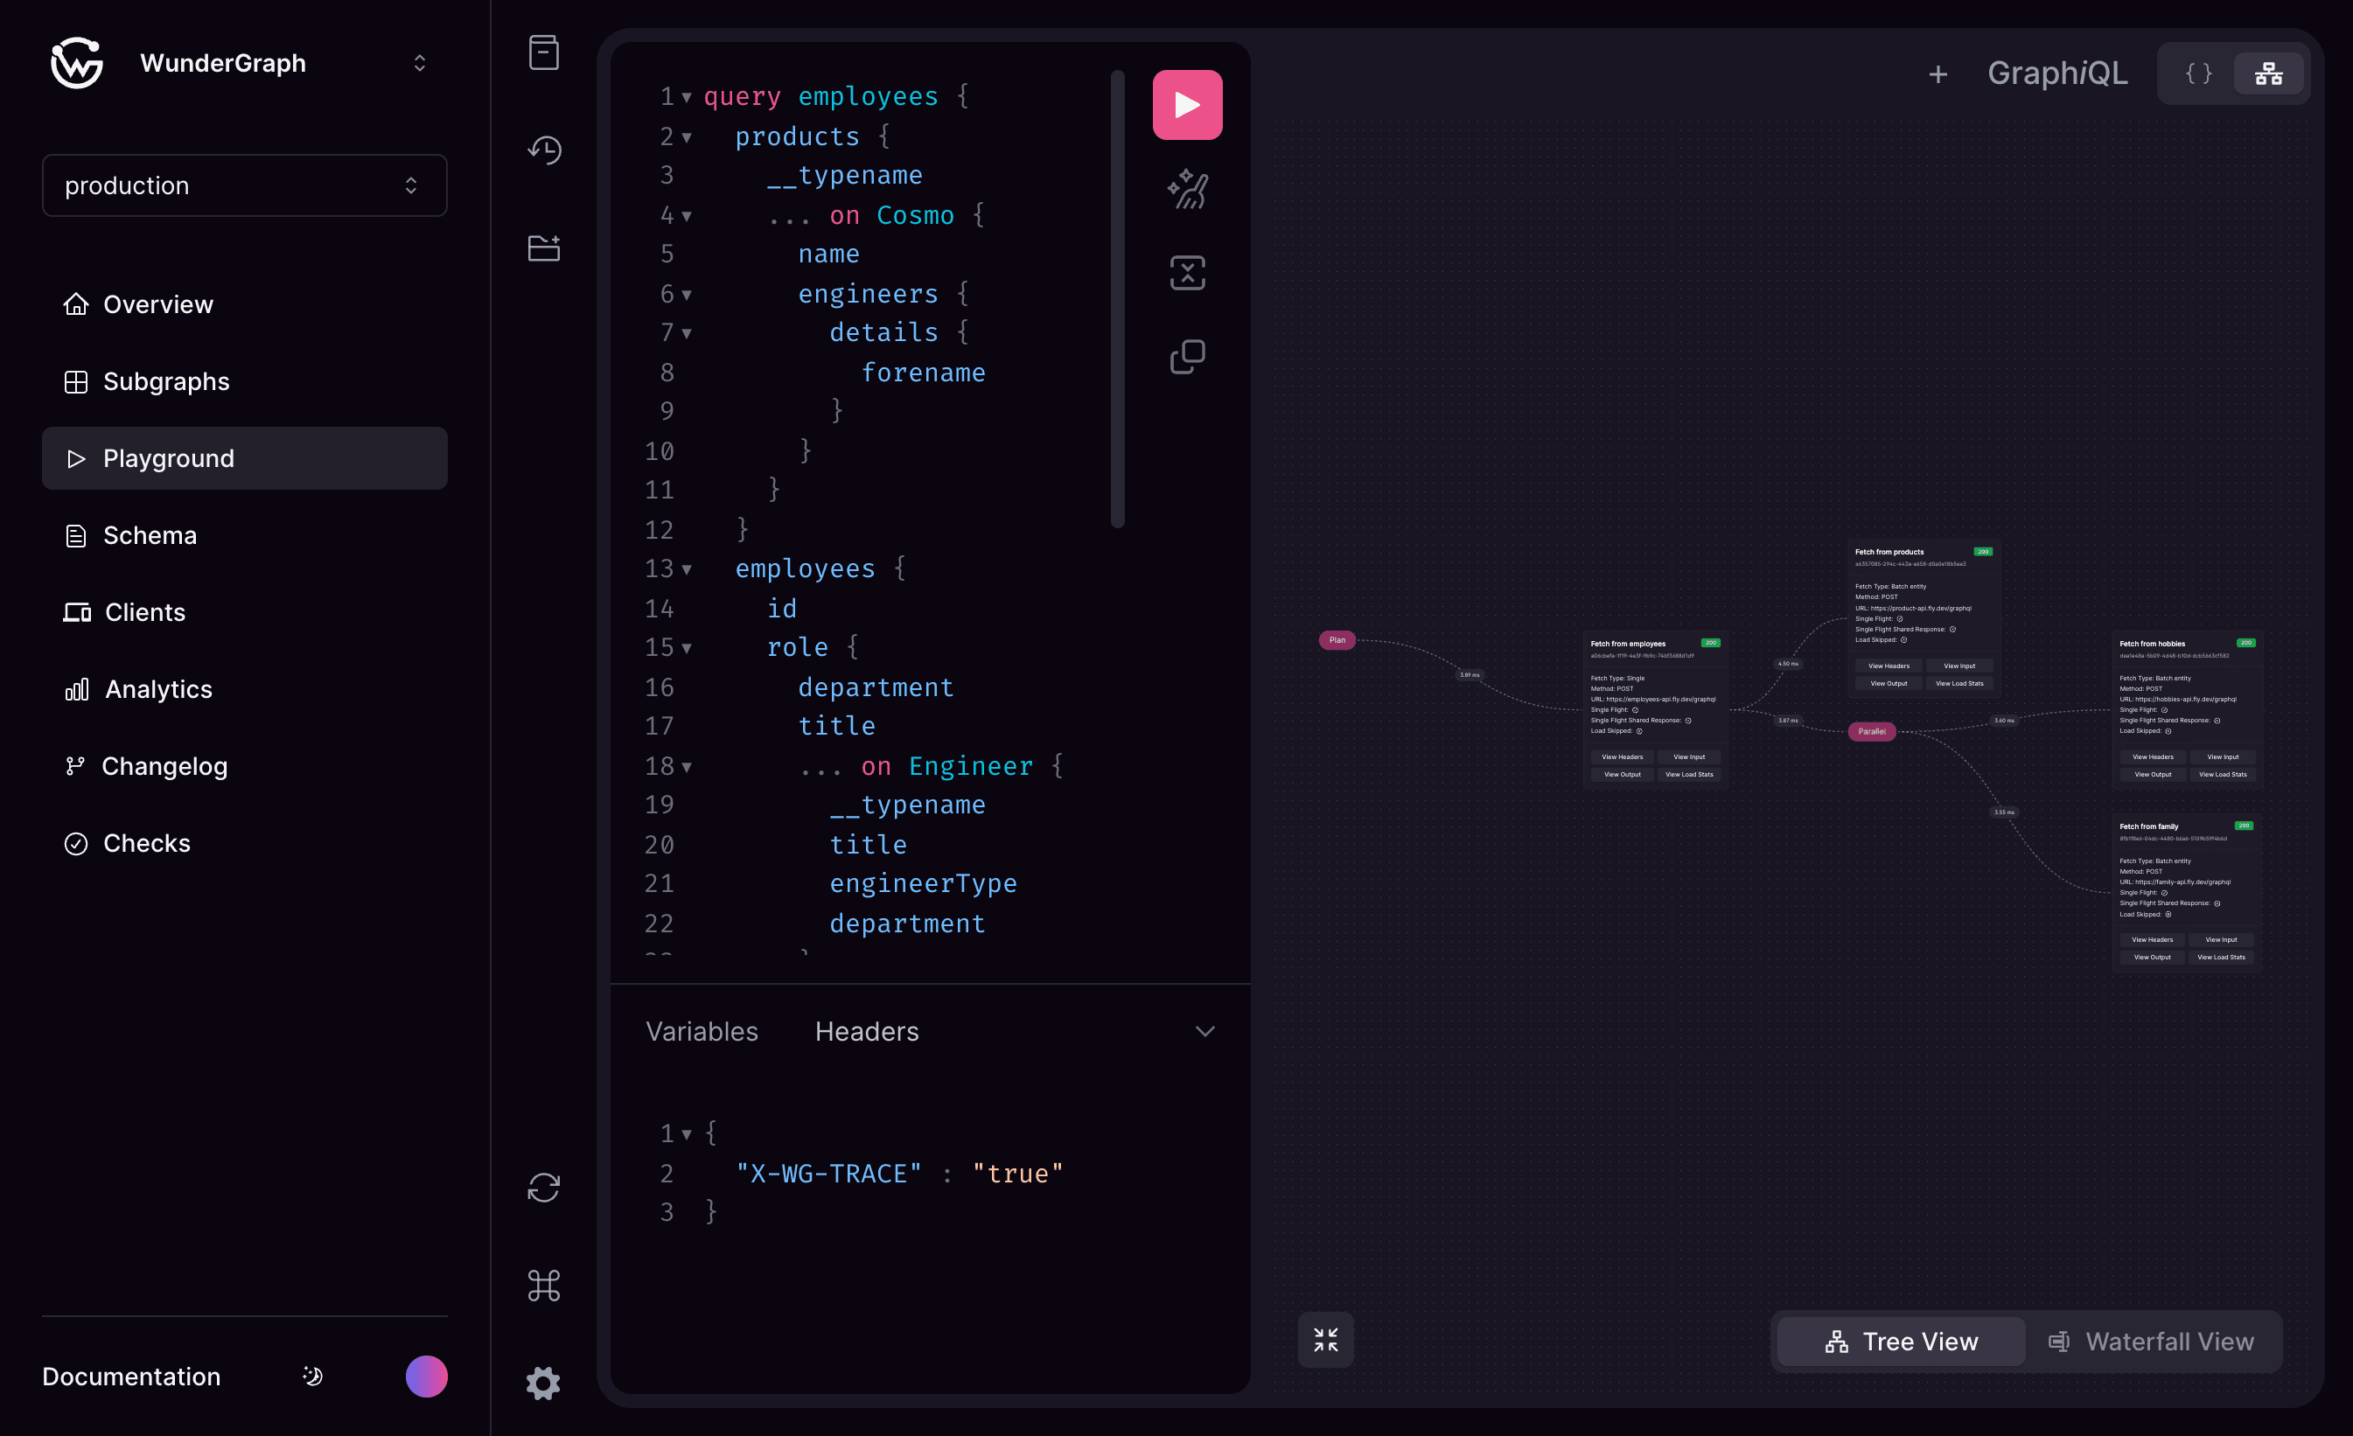Click the 200 status badge on Fetch from products
2353x1436 pixels.
pos(1982,552)
